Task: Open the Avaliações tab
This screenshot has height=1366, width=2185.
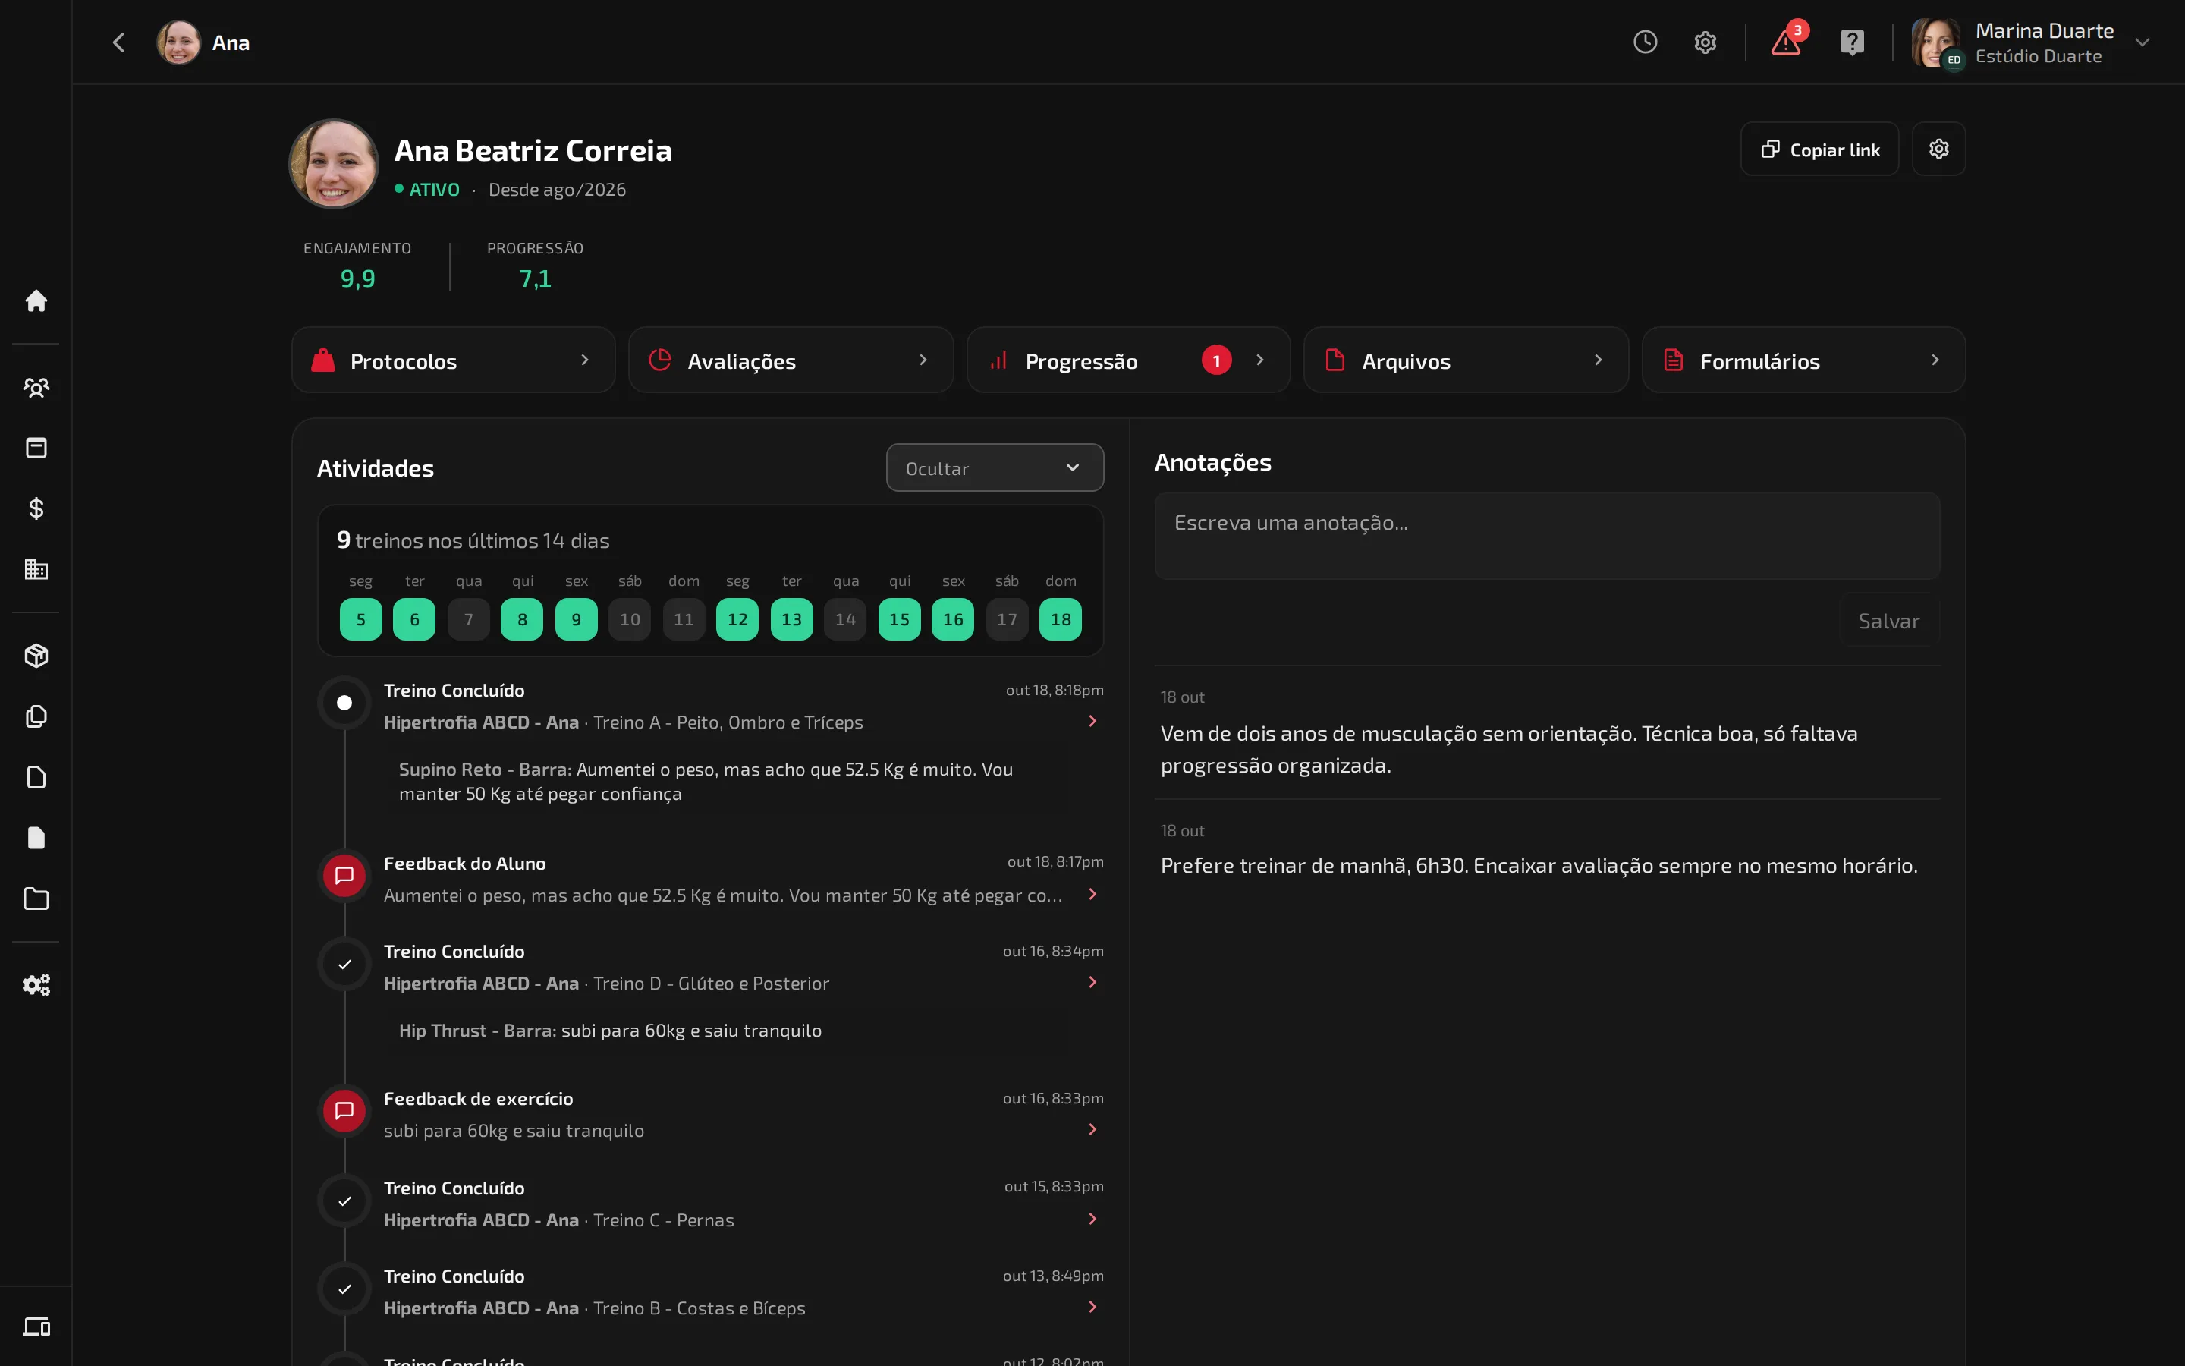Action: click(x=790, y=360)
